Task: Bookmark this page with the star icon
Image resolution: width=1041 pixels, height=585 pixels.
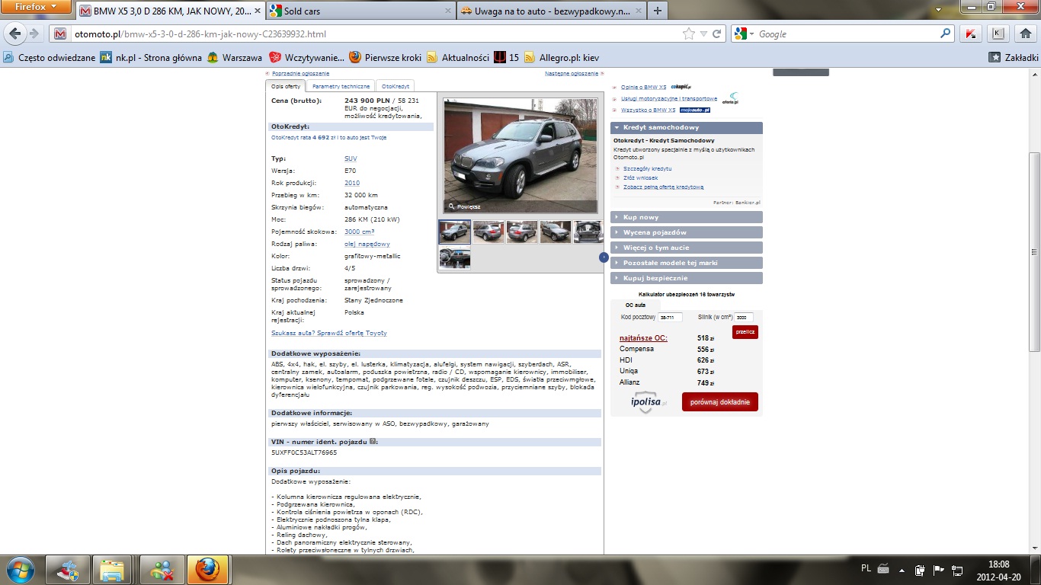Action: (689, 34)
